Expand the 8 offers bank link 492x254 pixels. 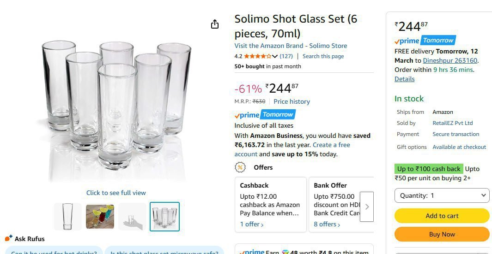[x=328, y=224]
